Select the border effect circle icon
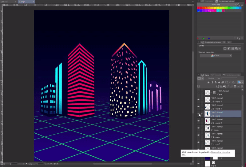Image resolution: width=246 pixels, height=167 pixels. 225,48
